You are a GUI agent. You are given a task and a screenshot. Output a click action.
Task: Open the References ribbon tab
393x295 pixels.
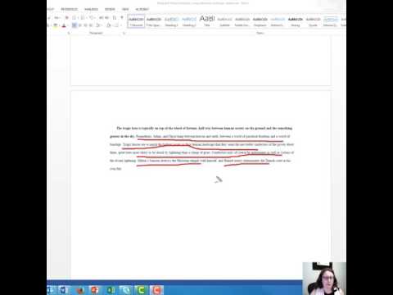point(70,9)
